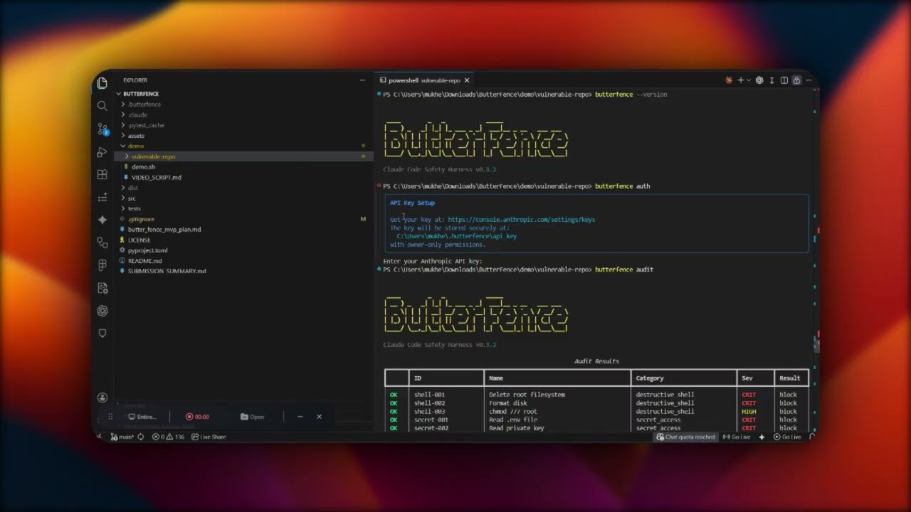The height and width of the screenshot is (512, 911).
Task: Select the powershell vulnerable-repo terminal tab
Action: [425, 80]
